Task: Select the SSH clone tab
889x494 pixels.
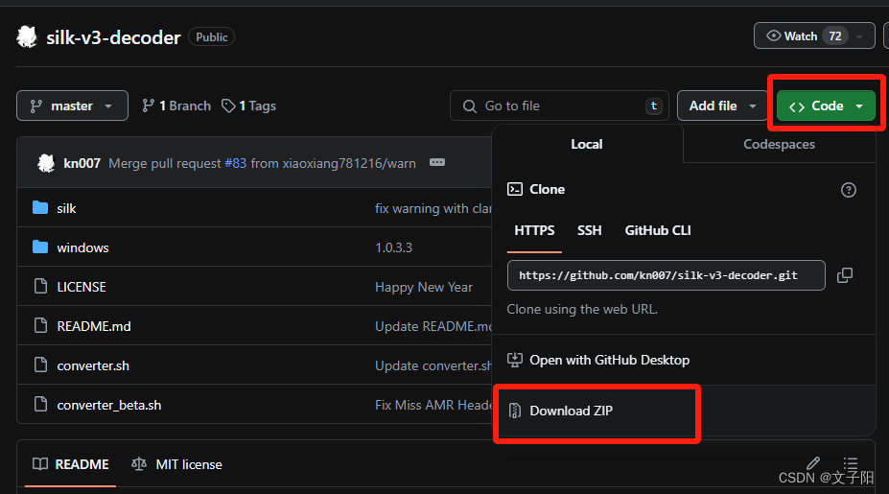Action: coord(589,231)
